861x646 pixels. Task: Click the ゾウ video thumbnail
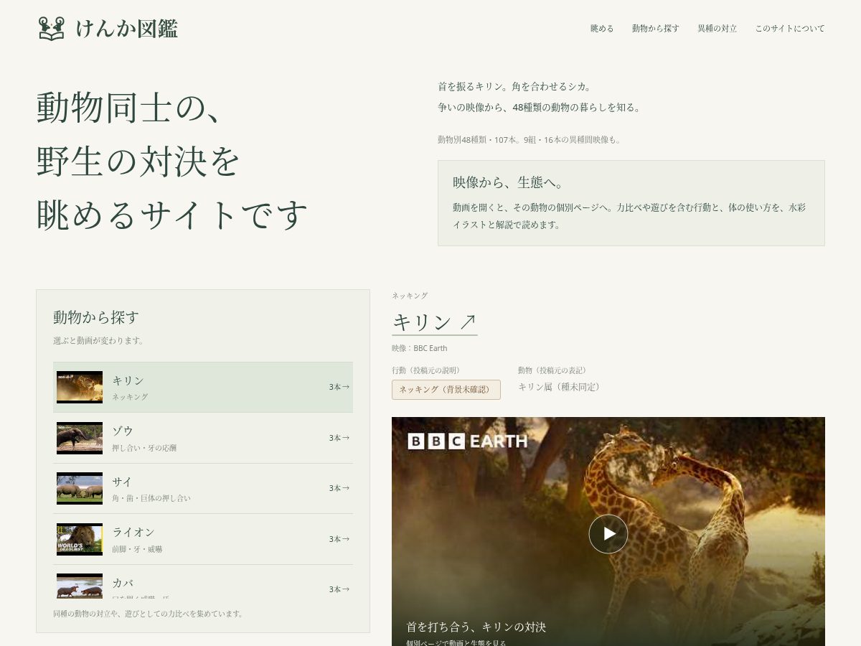click(80, 438)
